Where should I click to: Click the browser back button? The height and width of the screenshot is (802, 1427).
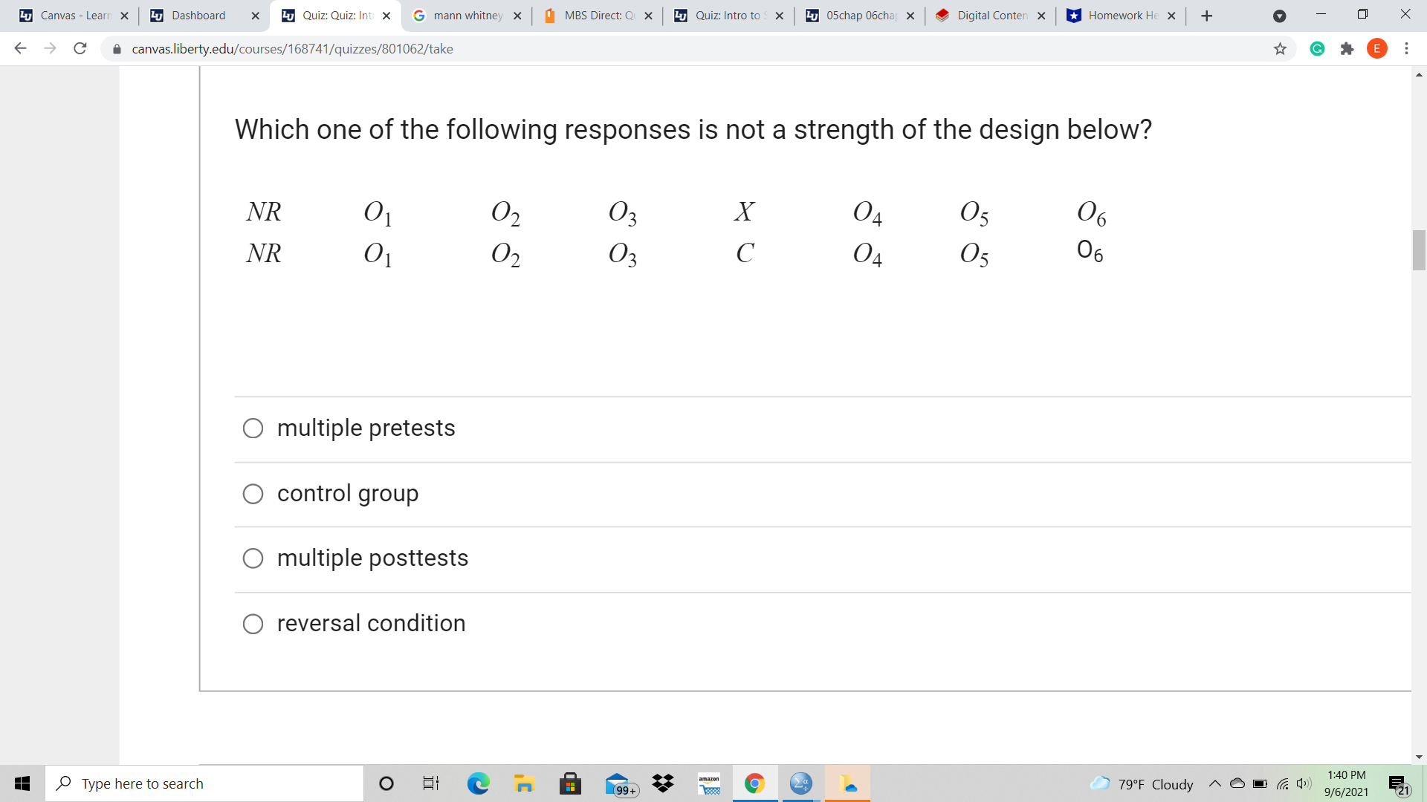point(20,48)
